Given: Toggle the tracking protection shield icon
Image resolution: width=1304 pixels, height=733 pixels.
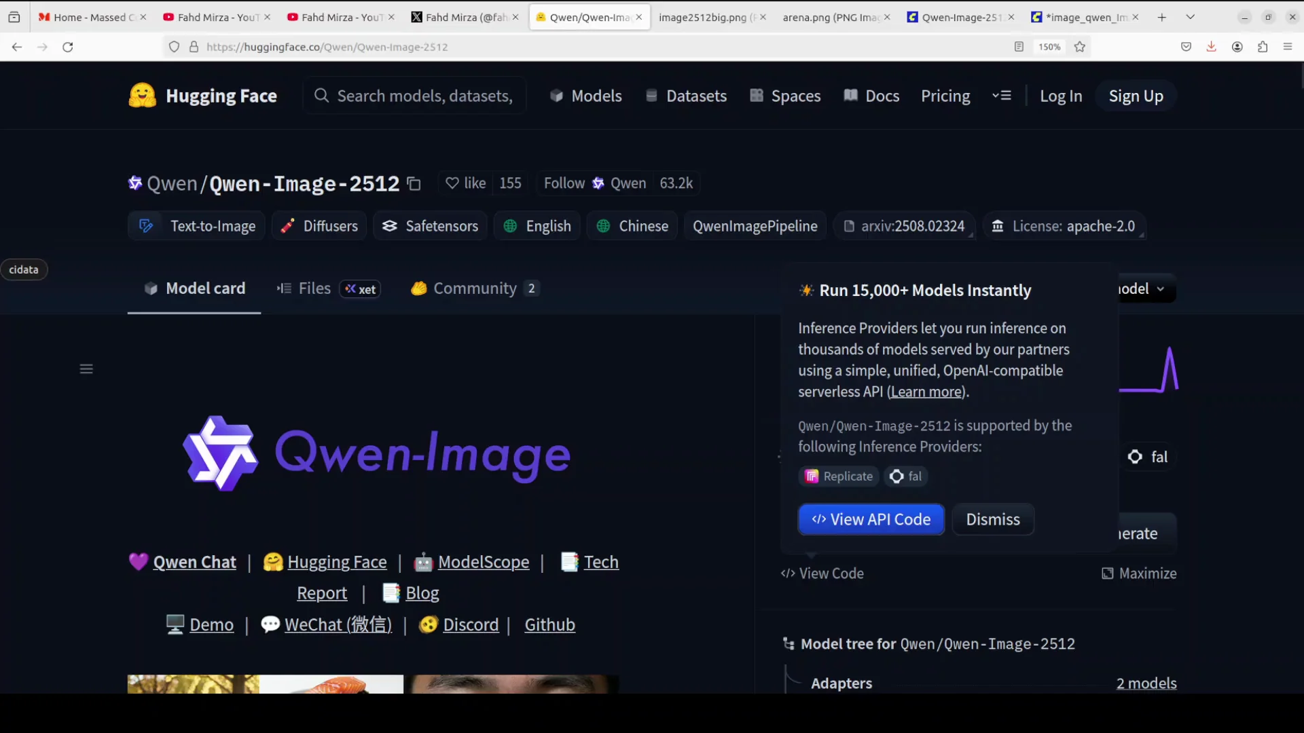Looking at the screenshot, I should (x=174, y=47).
